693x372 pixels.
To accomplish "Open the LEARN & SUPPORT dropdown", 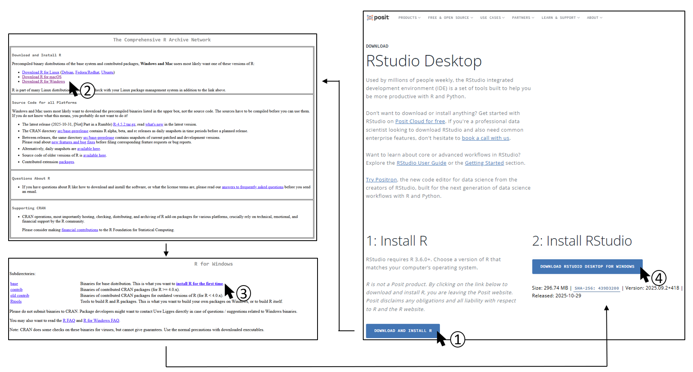I will (560, 18).
